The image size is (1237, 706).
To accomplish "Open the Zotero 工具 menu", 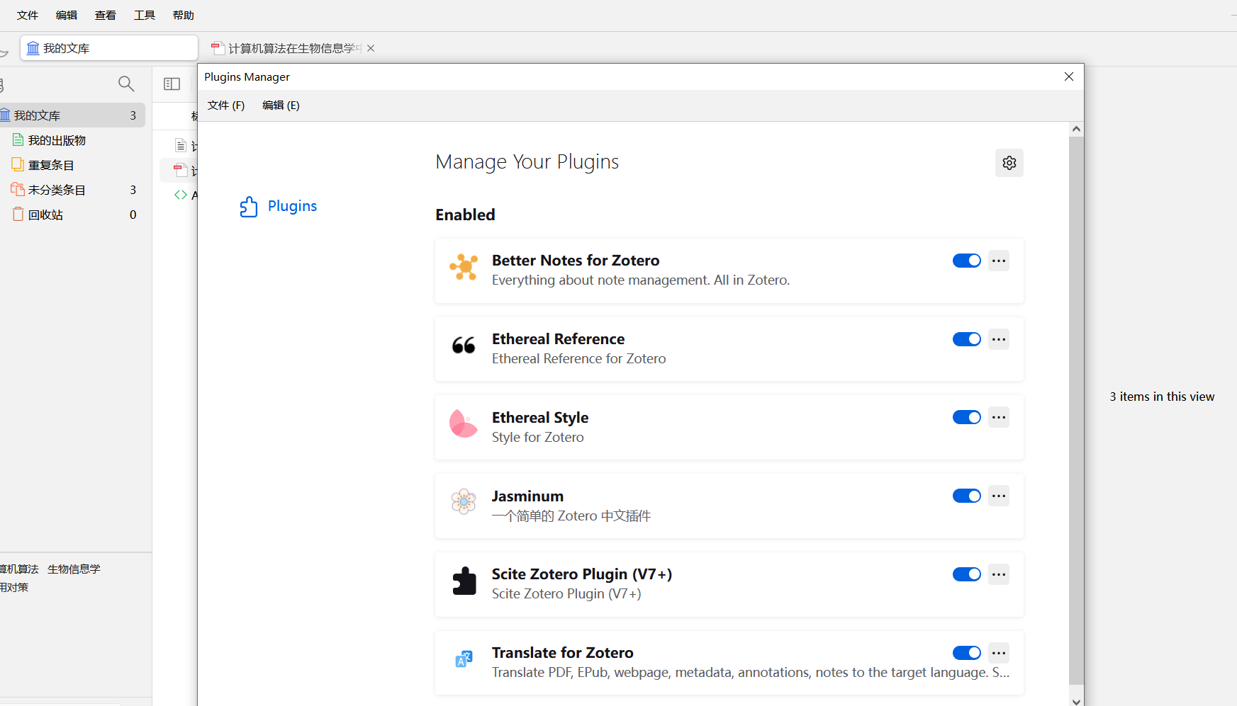I will (145, 15).
